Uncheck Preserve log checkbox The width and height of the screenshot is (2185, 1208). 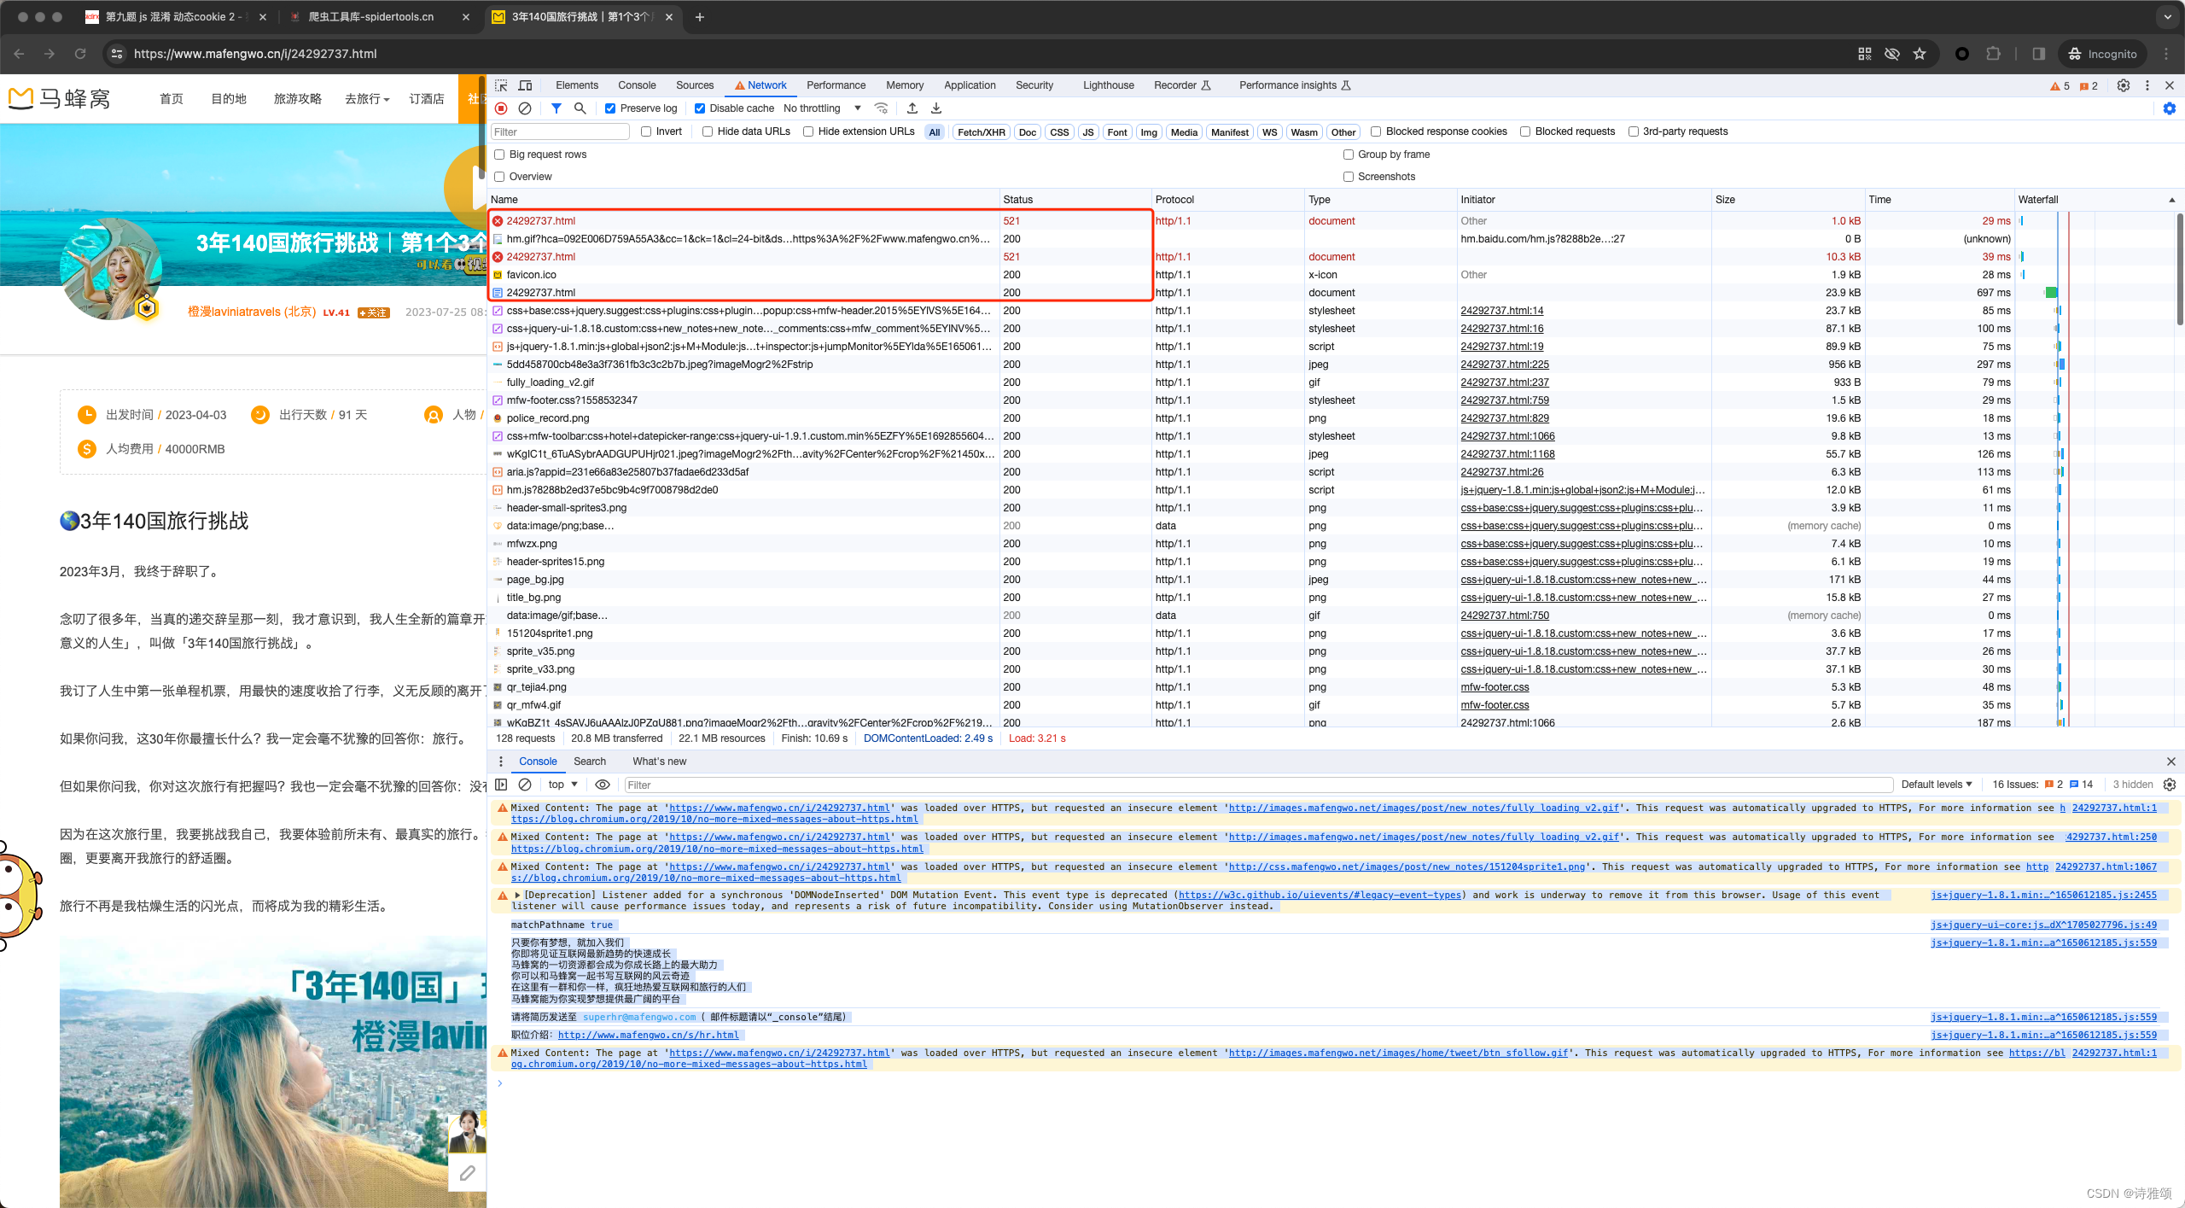[610, 108]
